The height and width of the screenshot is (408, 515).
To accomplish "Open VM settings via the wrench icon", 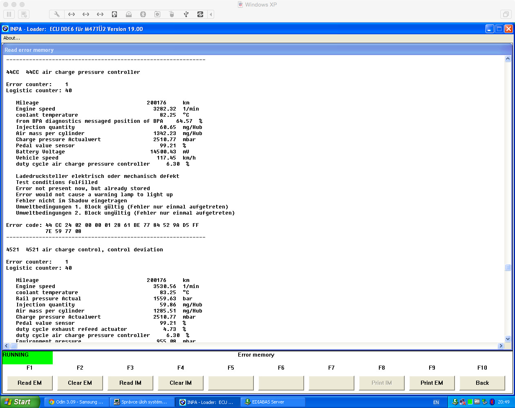I will tap(57, 14).
